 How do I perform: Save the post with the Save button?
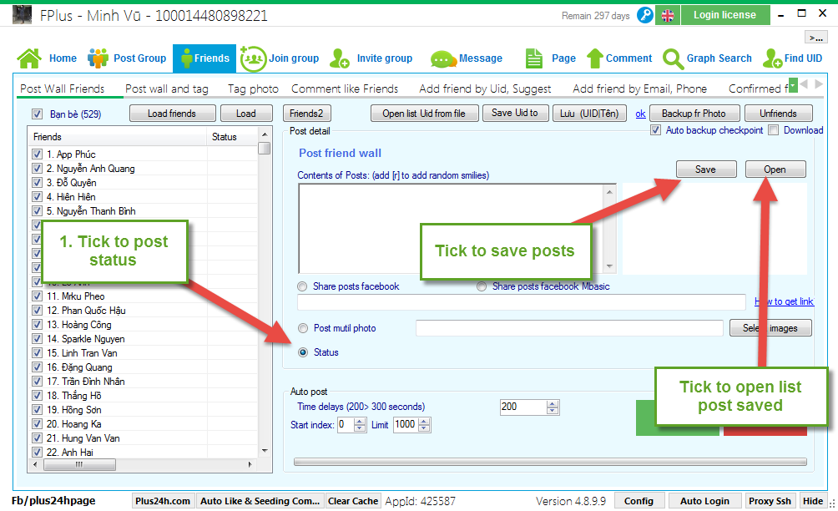[x=706, y=169]
